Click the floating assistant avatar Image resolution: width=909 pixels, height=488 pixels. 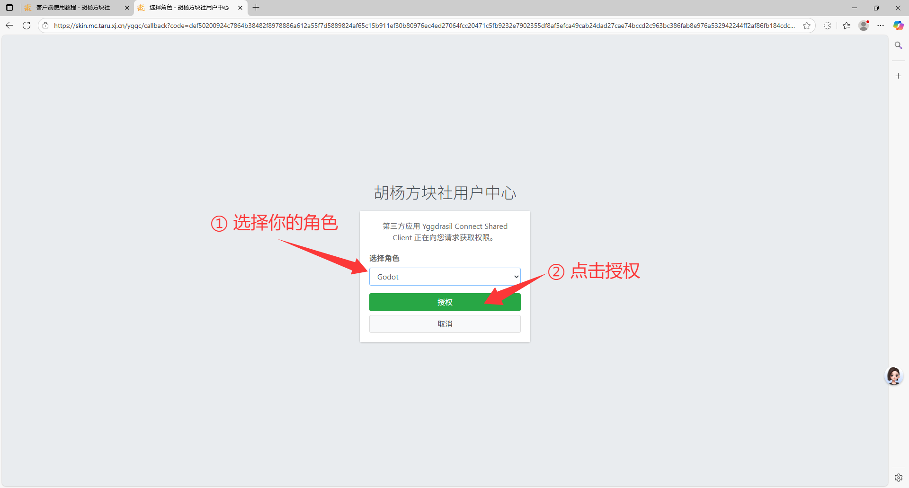(894, 376)
